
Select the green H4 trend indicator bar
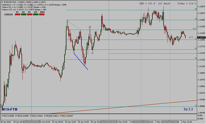point(24,15)
